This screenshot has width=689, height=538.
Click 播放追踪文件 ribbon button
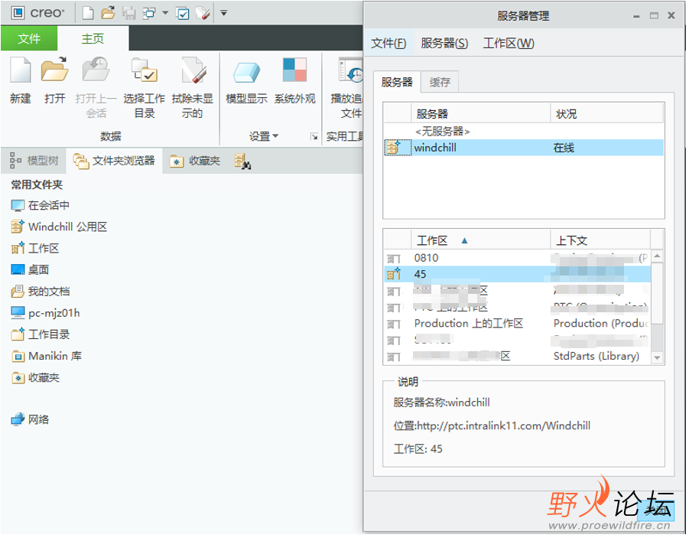(x=346, y=87)
